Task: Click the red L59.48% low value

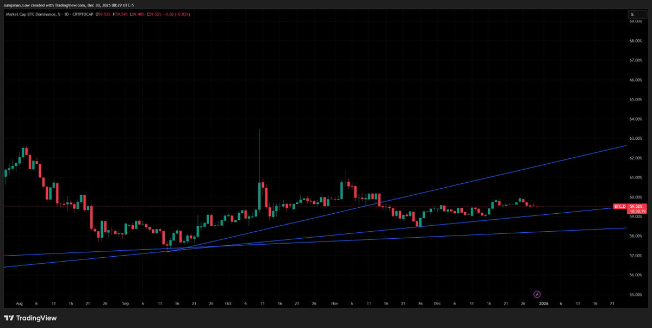Action: (138, 14)
